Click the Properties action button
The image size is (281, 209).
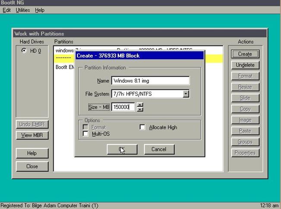pos(245,153)
